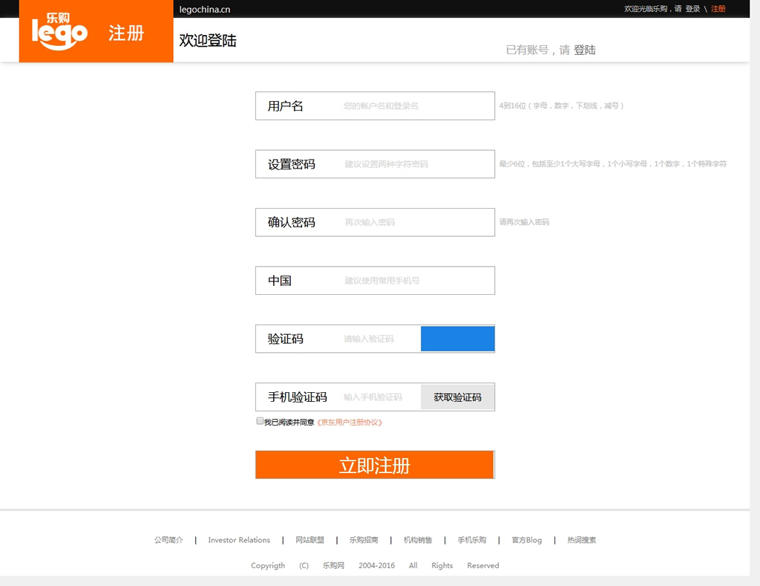
Task: Open the 公司简介 footer link
Action: pyautogui.click(x=168, y=540)
